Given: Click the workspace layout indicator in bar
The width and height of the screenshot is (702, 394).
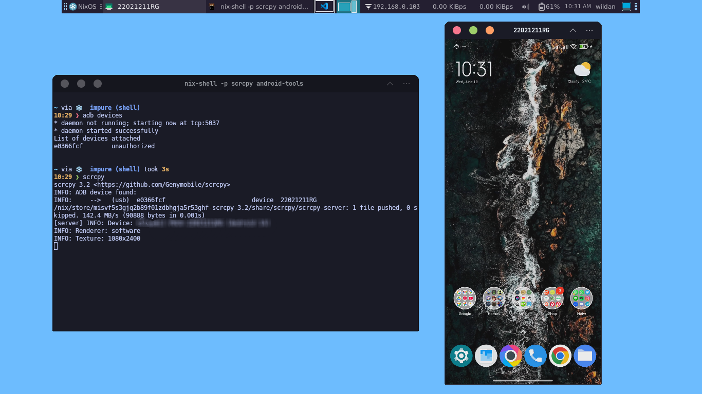Looking at the screenshot, I should pos(347,7).
